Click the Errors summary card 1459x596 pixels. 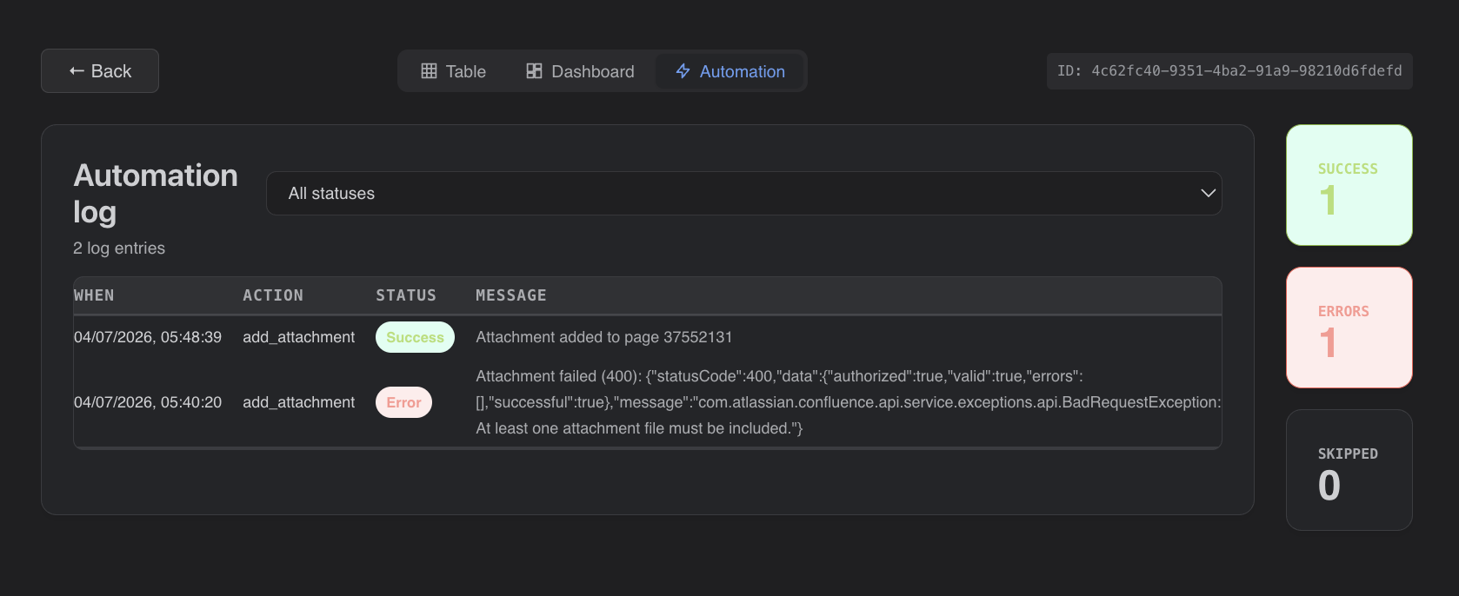coord(1349,328)
